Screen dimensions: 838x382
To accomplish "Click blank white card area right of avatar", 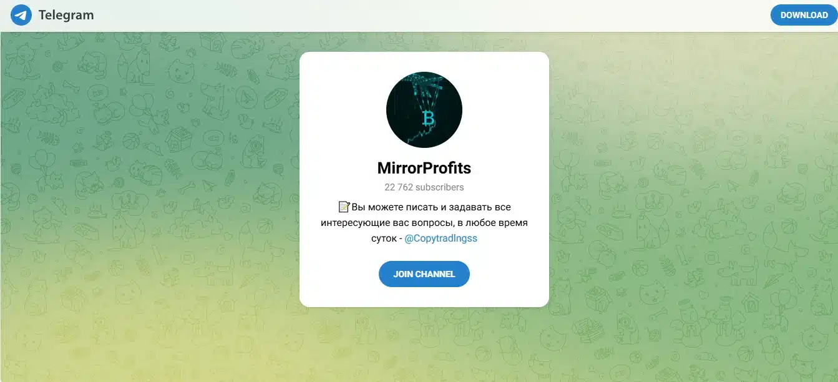I will [506, 110].
